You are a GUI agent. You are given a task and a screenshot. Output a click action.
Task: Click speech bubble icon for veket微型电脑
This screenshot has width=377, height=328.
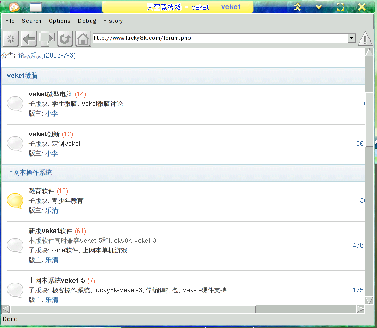coord(15,104)
